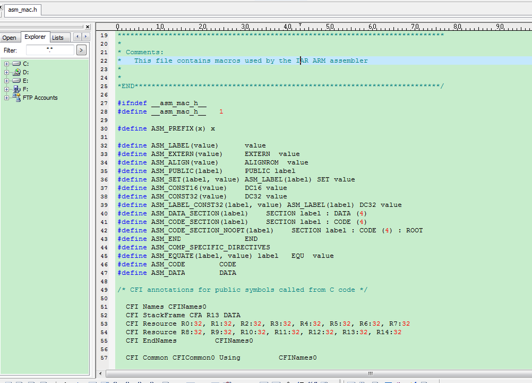Select the asm_mac.h file tab
532x383 pixels.
(x=23, y=10)
